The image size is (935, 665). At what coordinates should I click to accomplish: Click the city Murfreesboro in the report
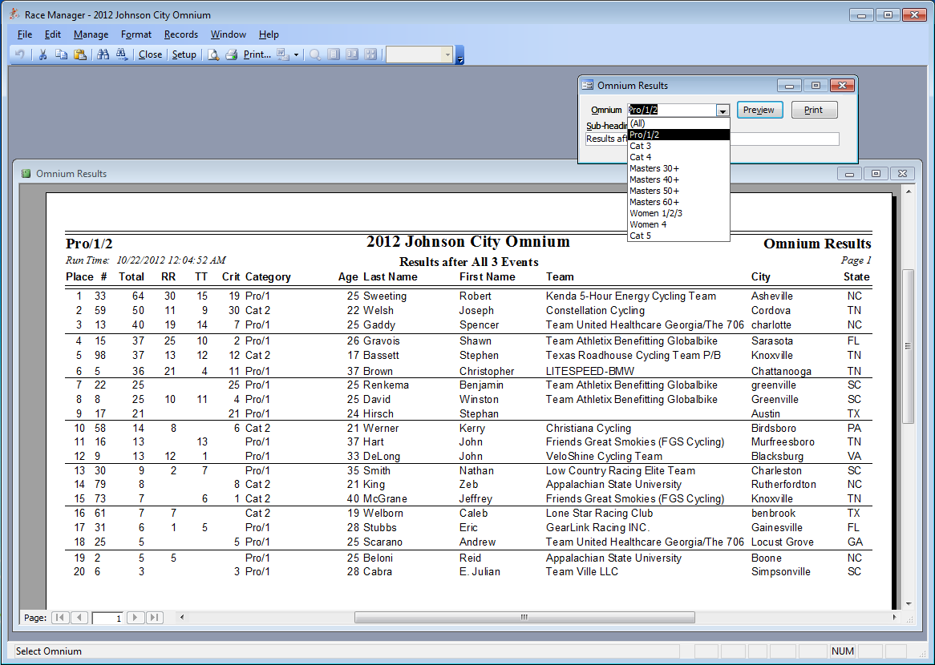click(783, 442)
